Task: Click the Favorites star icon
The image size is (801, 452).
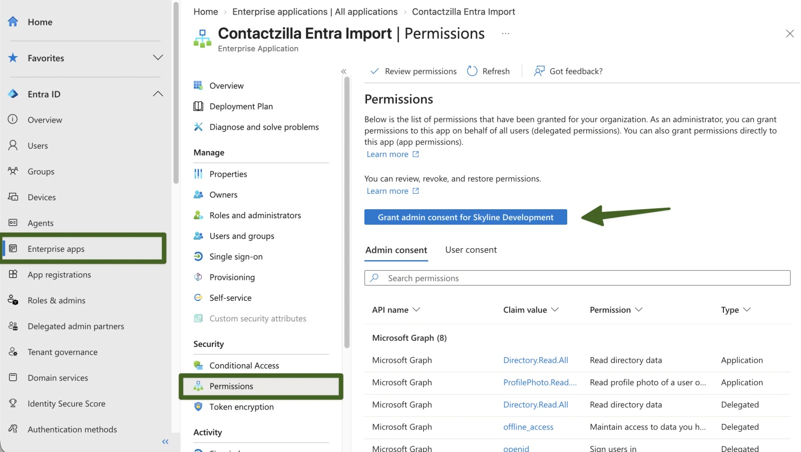Action: click(x=13, y=58)
